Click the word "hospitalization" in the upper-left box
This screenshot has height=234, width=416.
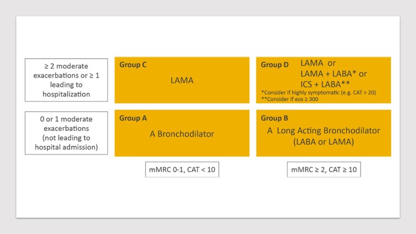[x=67, y=94]
